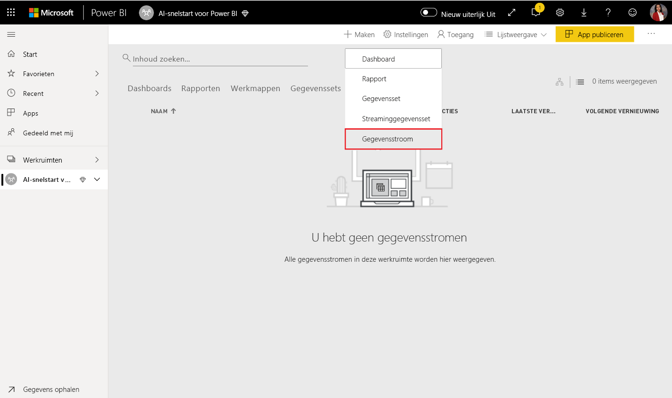Expand the Recent chevron
This screenshot has height=398, width=672.
tap(97, 94)
